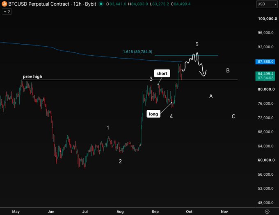Click the 100,000.0 price axis label

tap(268, 19)
